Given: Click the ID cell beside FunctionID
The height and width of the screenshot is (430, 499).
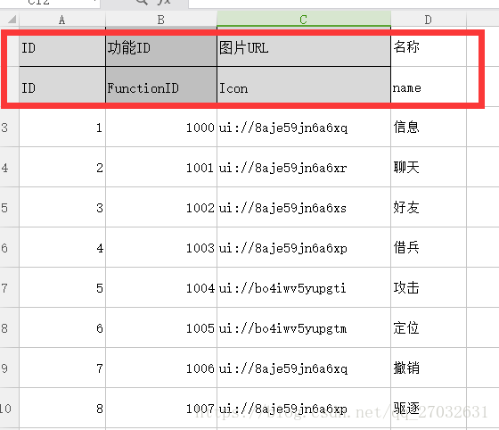Looking at the screenshot, I should coord(62,87).
